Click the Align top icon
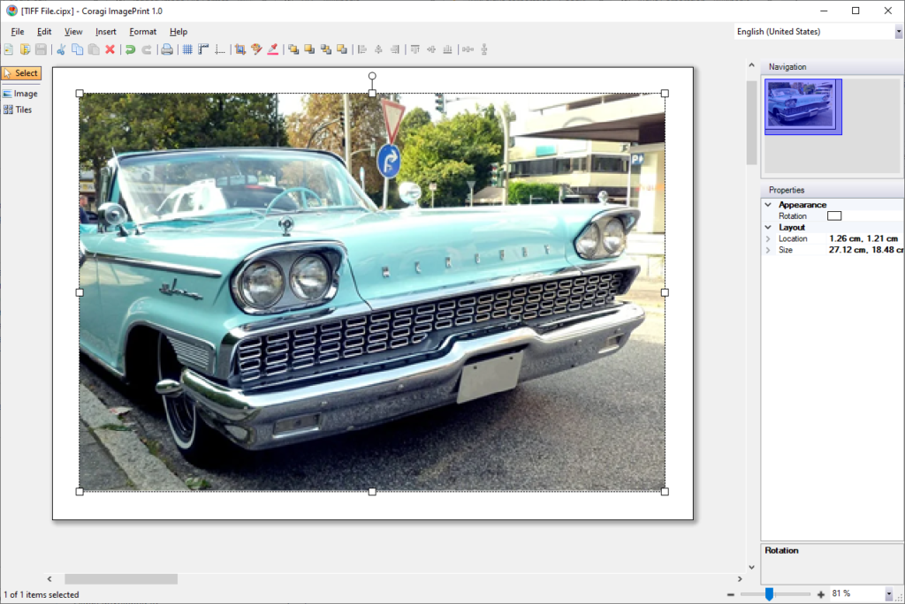This screenshot has width=905, height=604. coord(415,49)
